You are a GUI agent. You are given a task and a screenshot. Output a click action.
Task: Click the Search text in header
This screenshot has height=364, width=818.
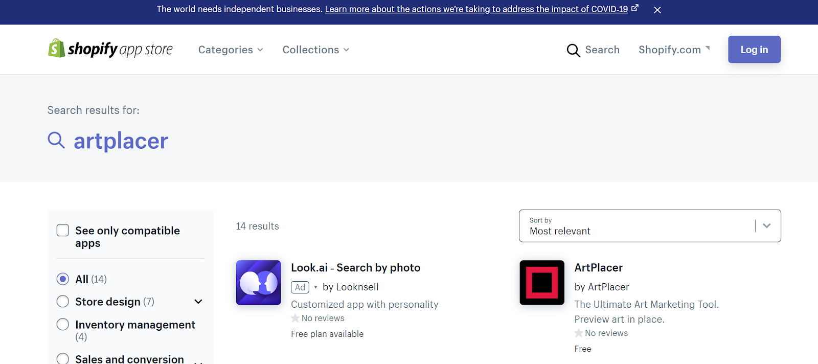click(602, 50)
